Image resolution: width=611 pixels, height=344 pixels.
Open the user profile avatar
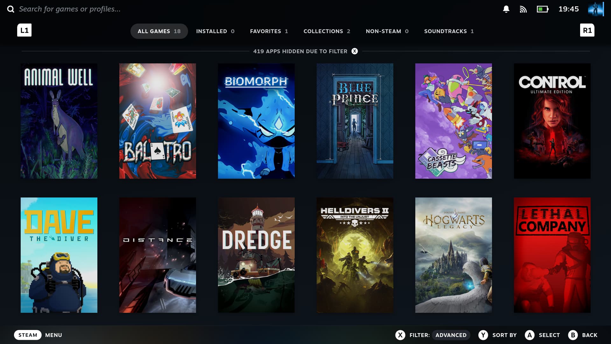[x=595, y=9]
